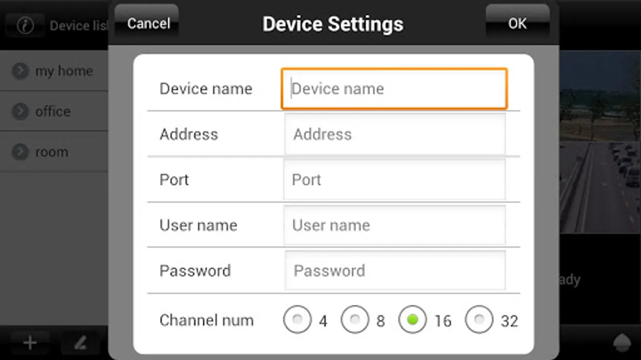Click the info icon beside Device list
The height and width of the screenshot is (360, 641).
[25, 26]
